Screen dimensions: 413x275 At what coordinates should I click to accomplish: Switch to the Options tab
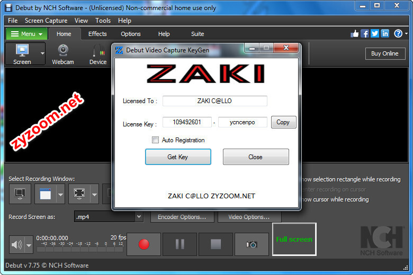(131, 34)
